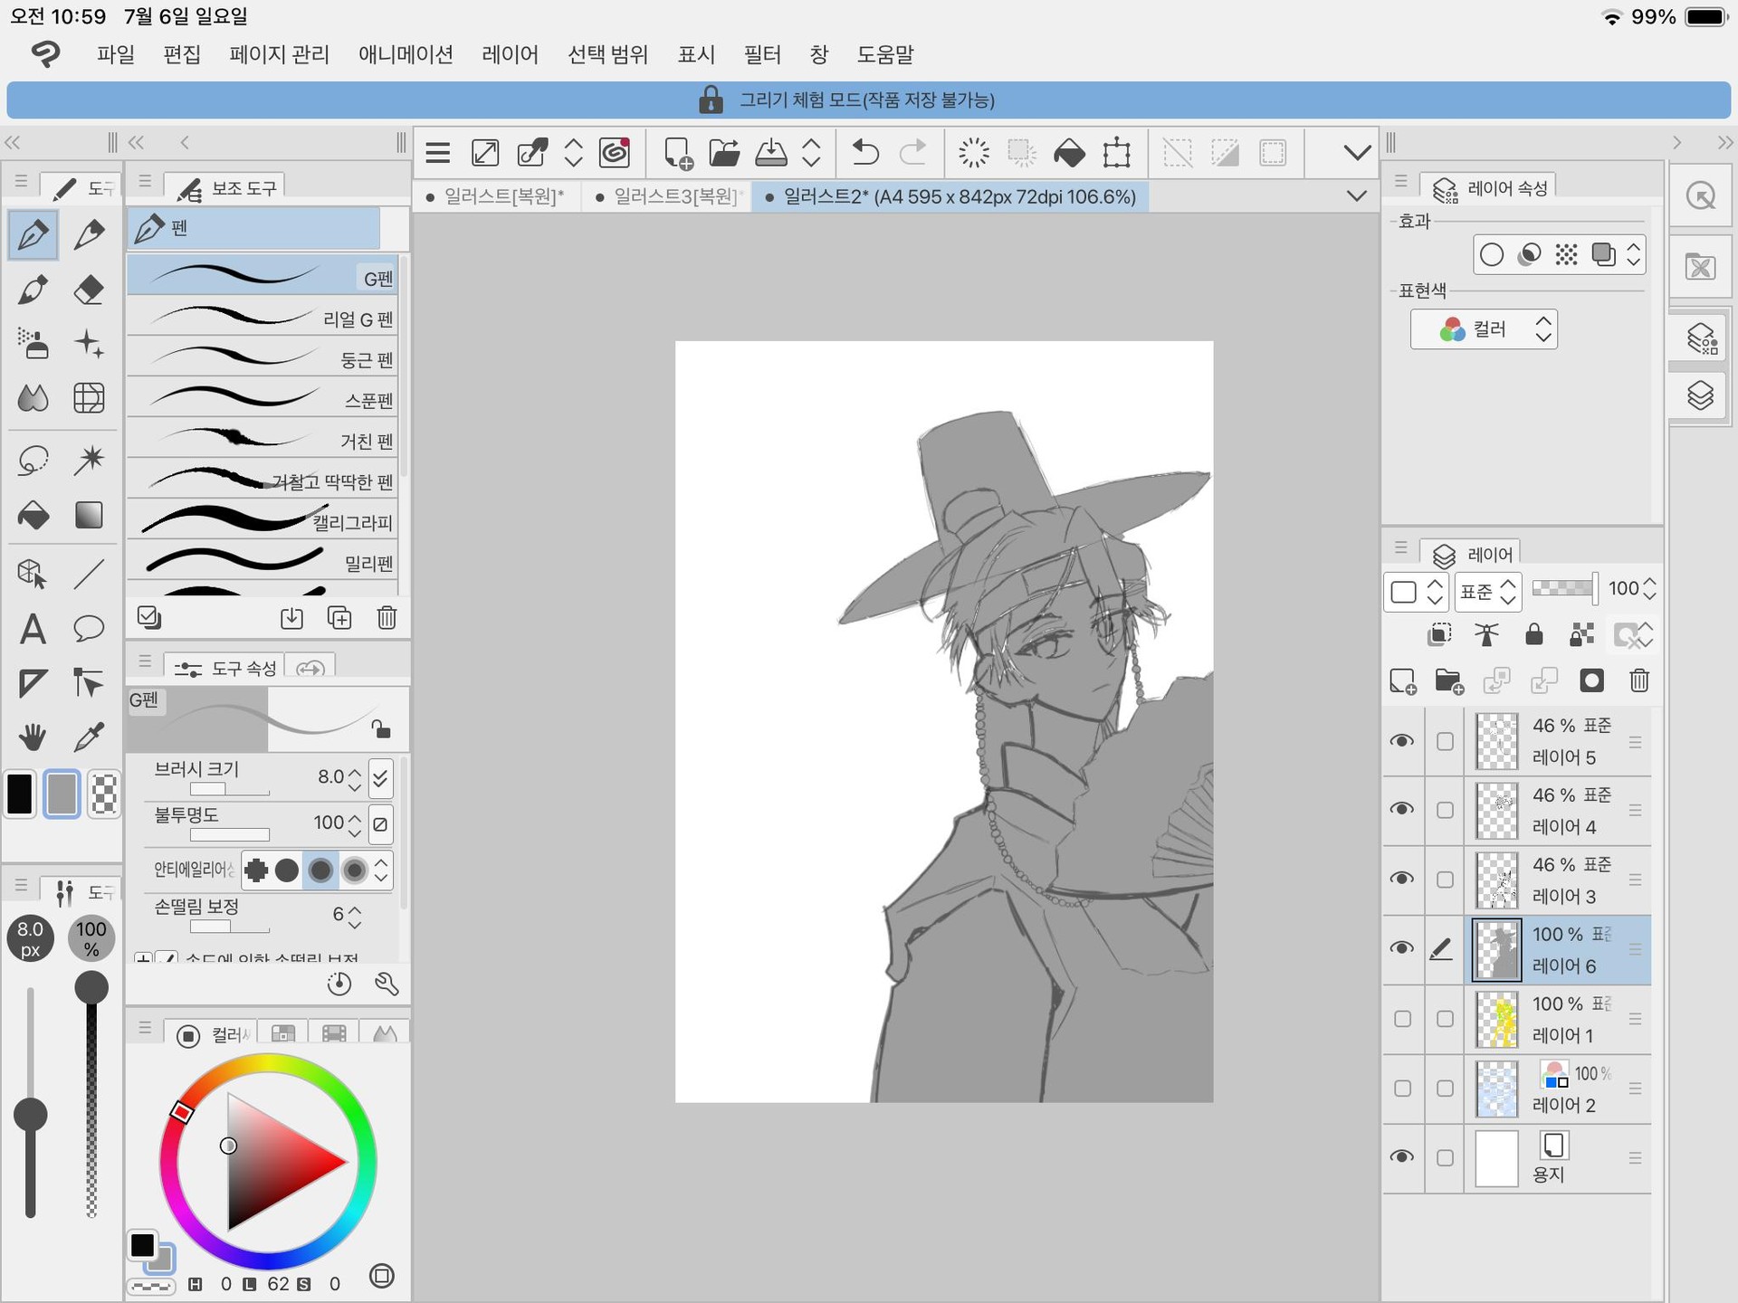Select the Text tool
The image size is (1738, 1303).
pos(33,629)
